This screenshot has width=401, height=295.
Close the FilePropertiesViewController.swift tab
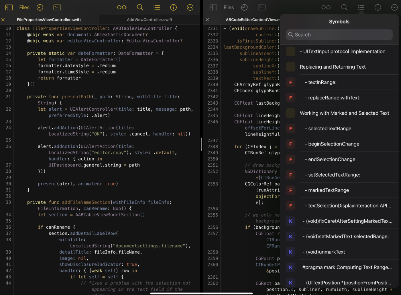3,20
